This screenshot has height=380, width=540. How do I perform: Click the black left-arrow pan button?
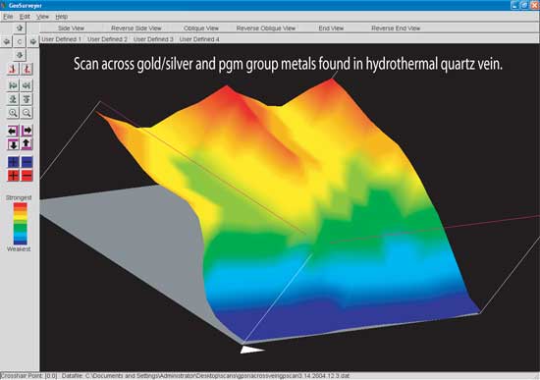tap(13, 131)
